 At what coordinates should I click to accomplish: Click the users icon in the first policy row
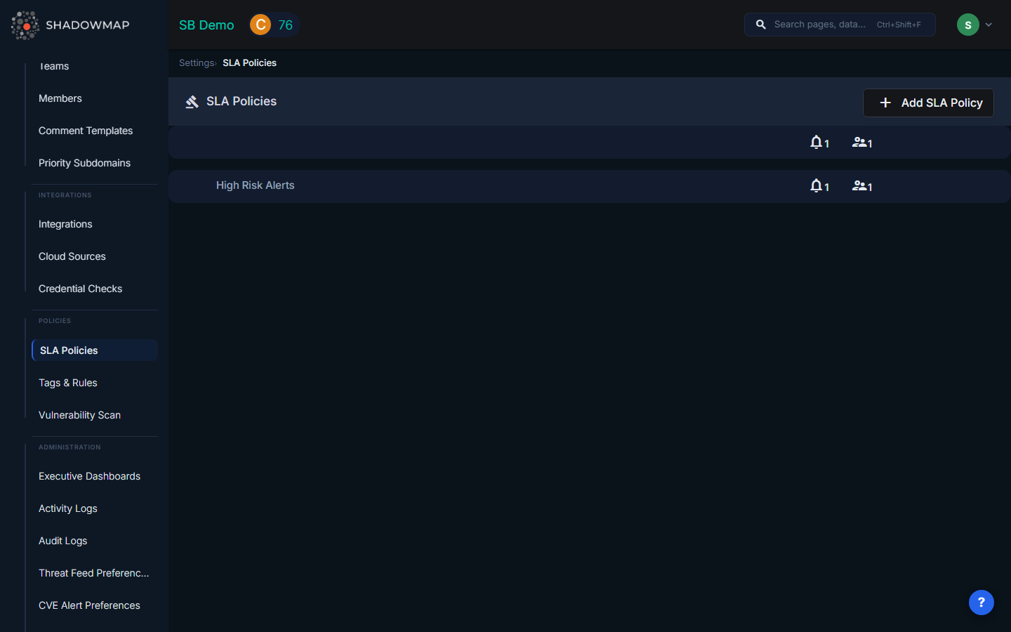[859, 142]
